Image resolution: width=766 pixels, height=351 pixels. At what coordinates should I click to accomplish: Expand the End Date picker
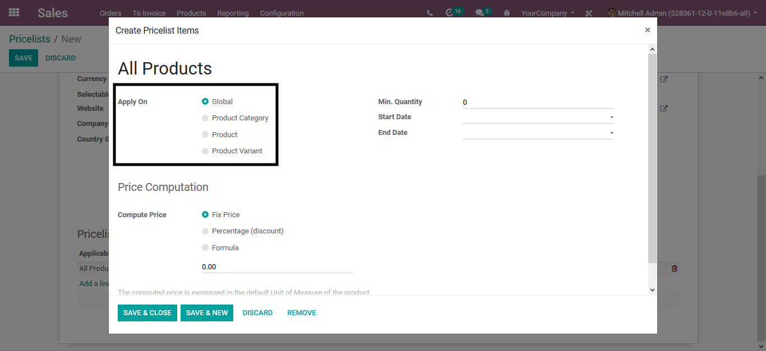pyautogui.click(x=537, y=133)
